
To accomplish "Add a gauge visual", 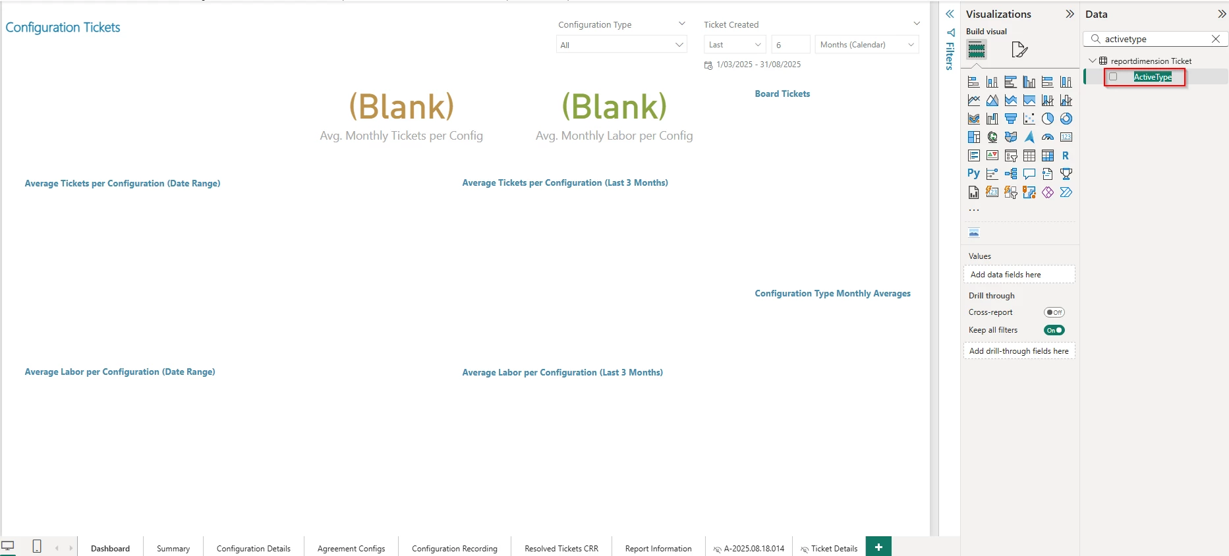I will click(1047, 137).
